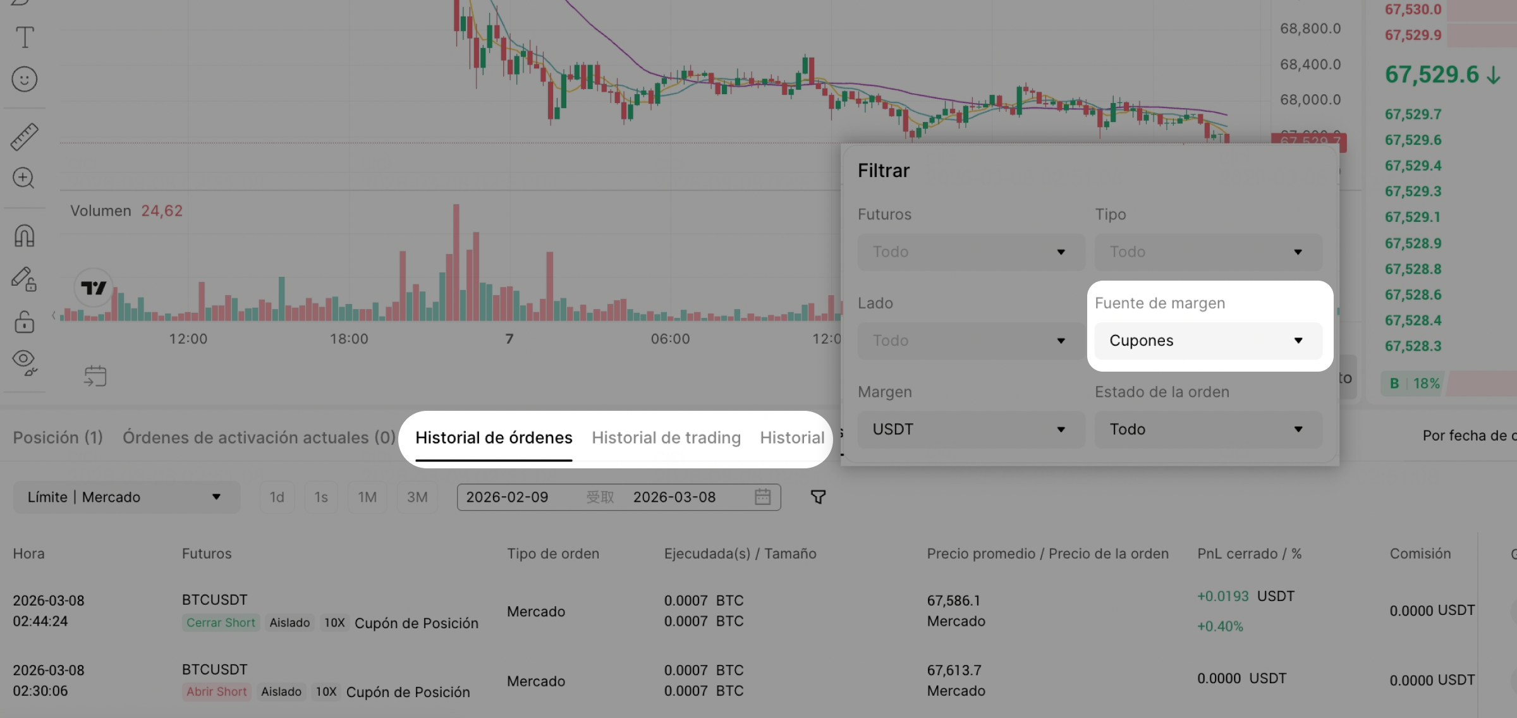Open the emoji sticker tool

pyautogui.click(x=25, y=79)
